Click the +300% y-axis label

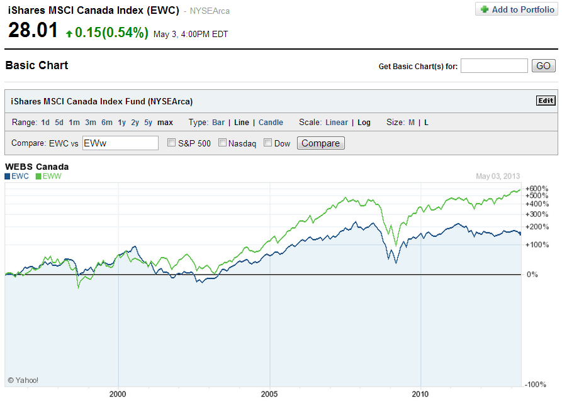[537, 214]
